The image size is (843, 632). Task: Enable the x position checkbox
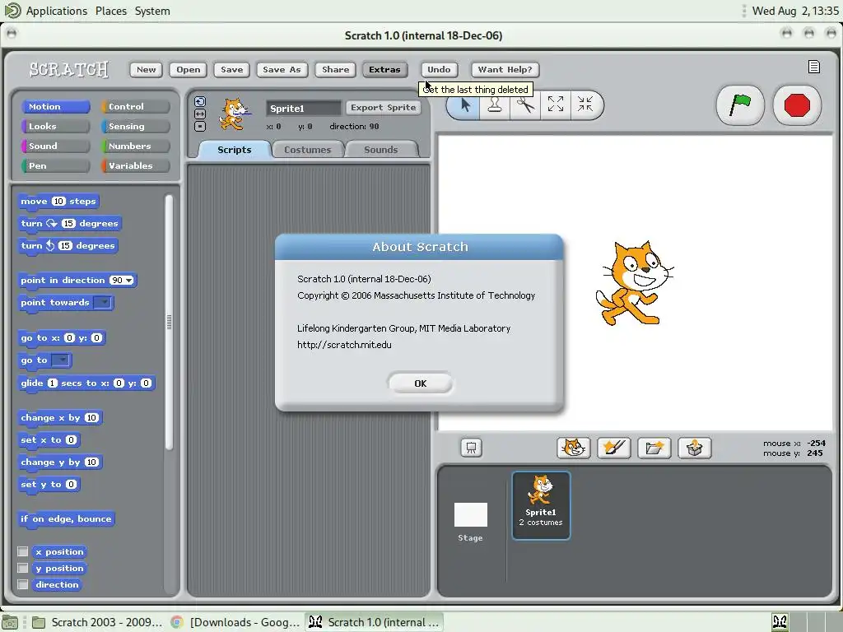click(x=22, y=551)
